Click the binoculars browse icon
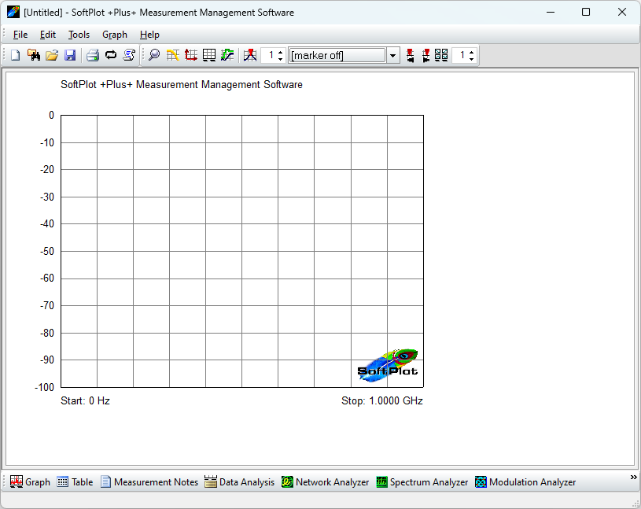 (34, 55)
